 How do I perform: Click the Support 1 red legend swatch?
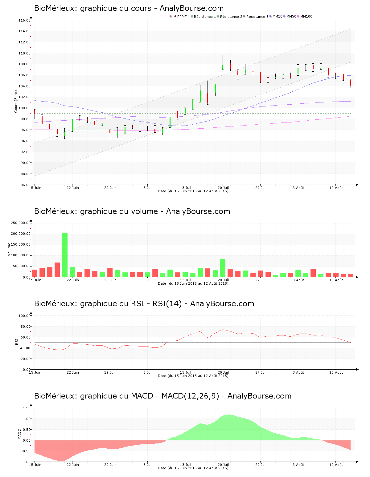coord(171,16)
